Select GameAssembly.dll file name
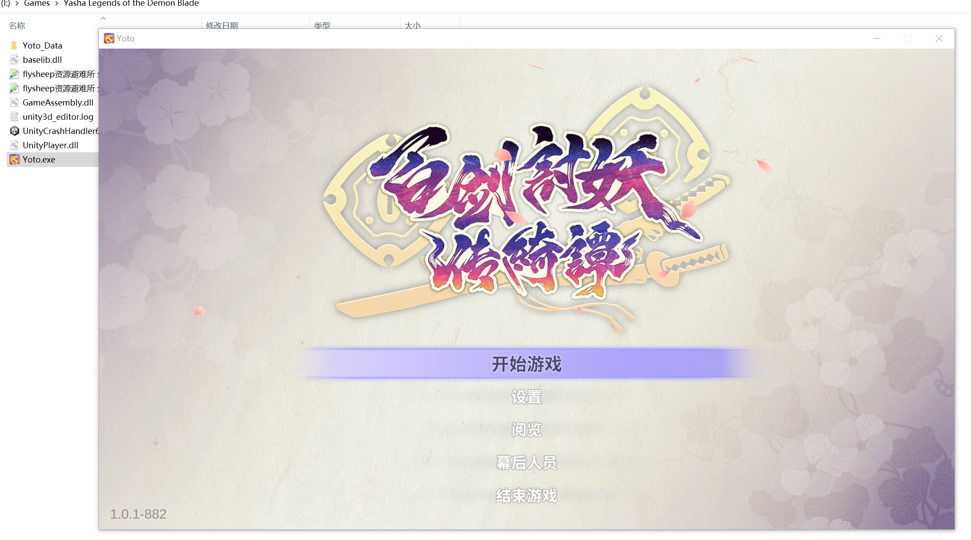This screenshot has width=971, height=540. point(58,102)
